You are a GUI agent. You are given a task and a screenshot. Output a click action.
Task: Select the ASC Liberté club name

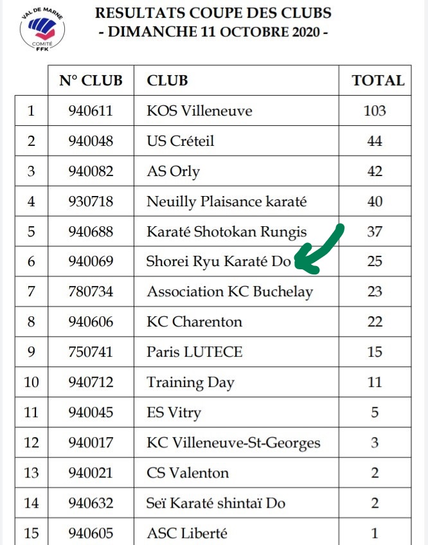[187, 533]
